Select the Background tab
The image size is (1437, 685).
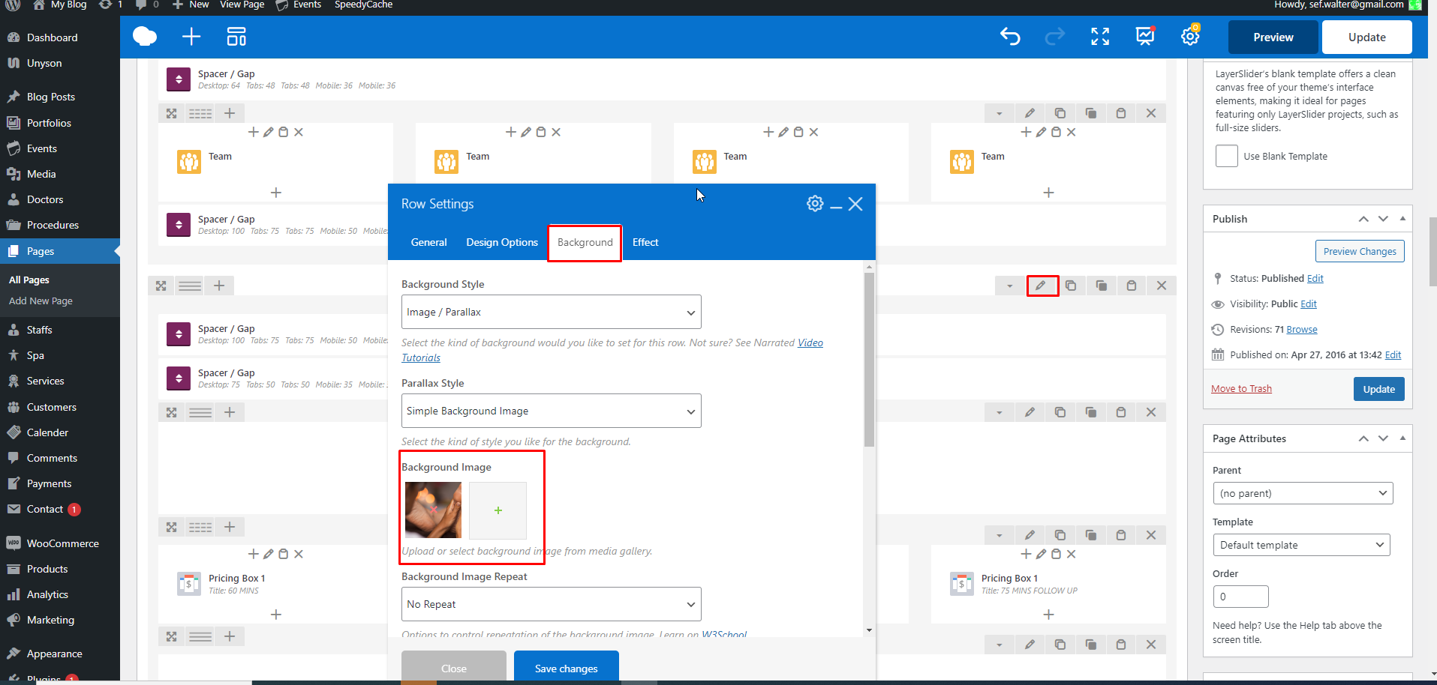(x=585, y=243)
